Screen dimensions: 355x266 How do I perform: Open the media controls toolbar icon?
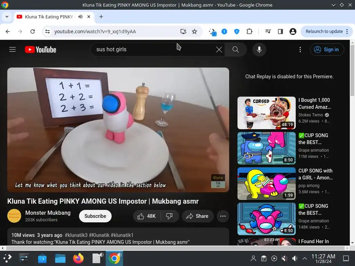click(268, 32)
